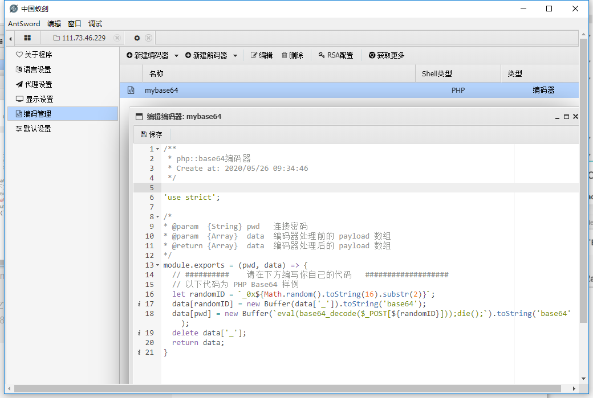The height and width of the screenshot is (398, 593).
Task: Select the mybase64 encoder row
Action: [349, 90]
